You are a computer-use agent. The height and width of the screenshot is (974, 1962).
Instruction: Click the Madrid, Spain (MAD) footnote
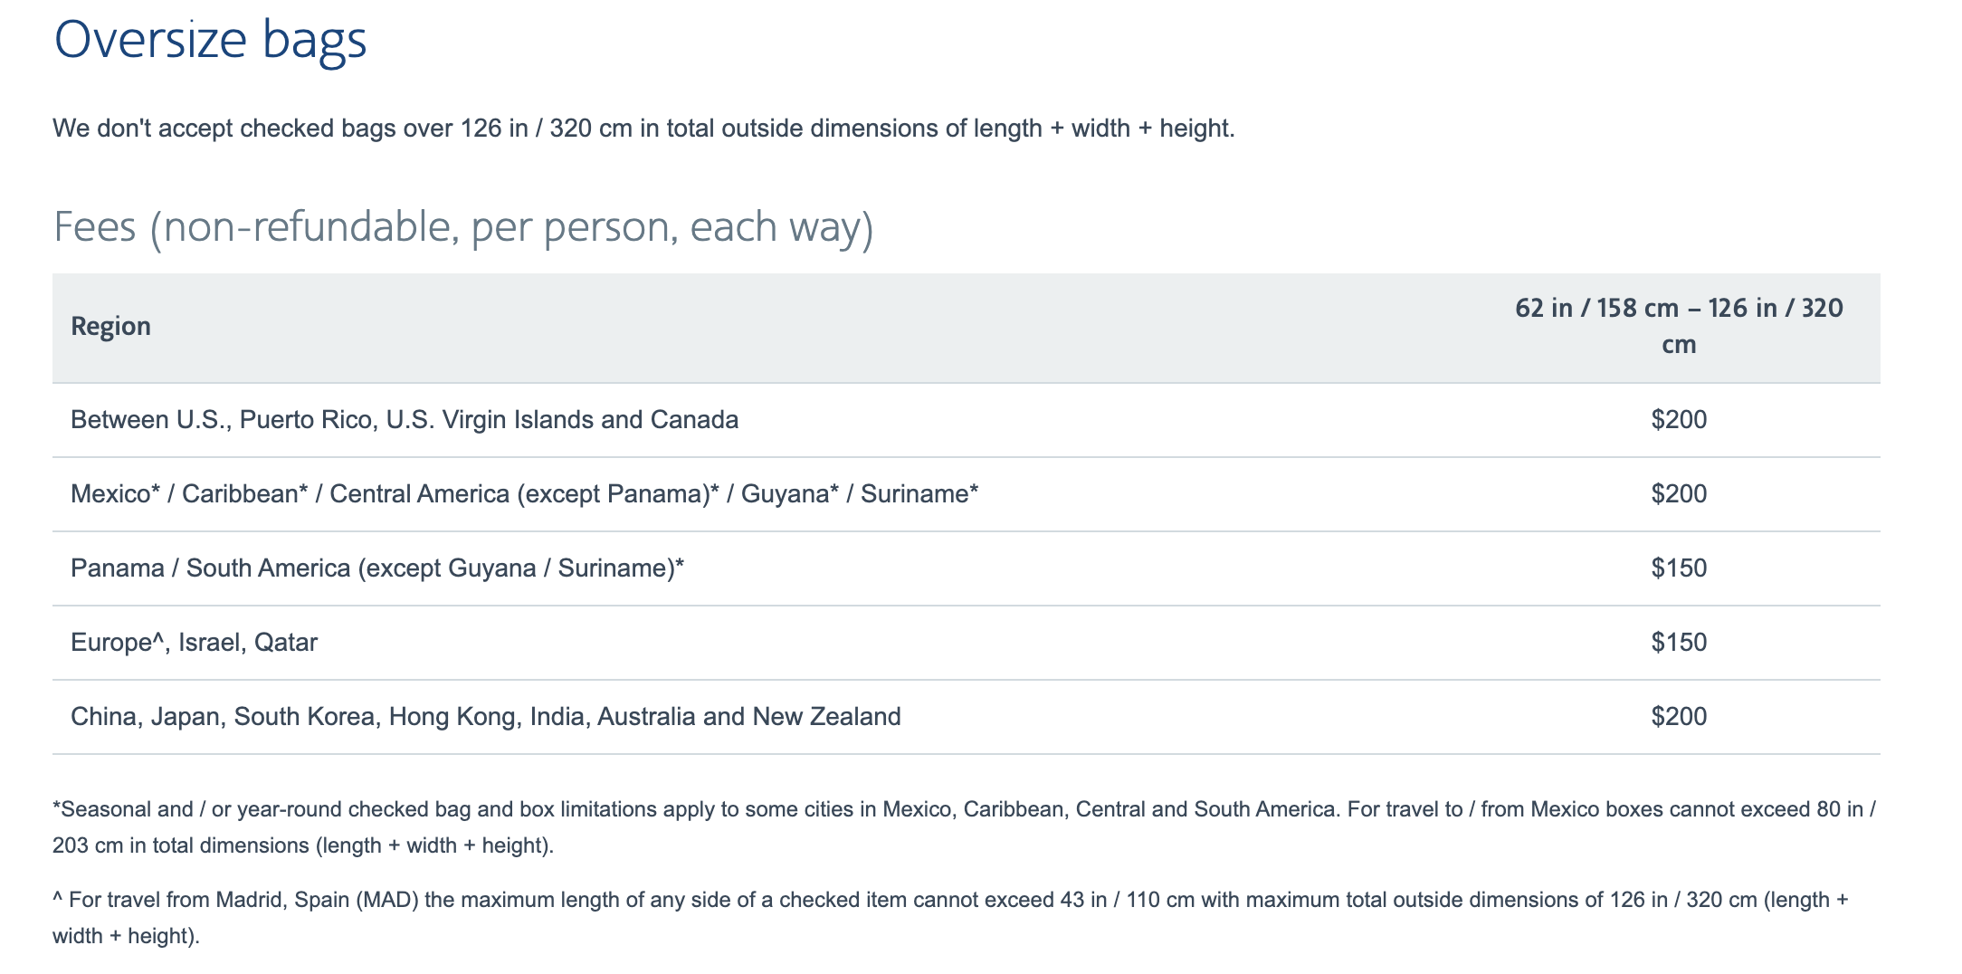pyautogui.click(x=950, y=918)
